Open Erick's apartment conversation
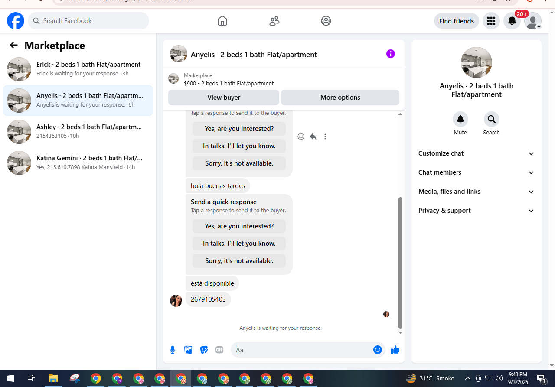The image size is (555, 387). pyautogui.click(x=78, y=69)
